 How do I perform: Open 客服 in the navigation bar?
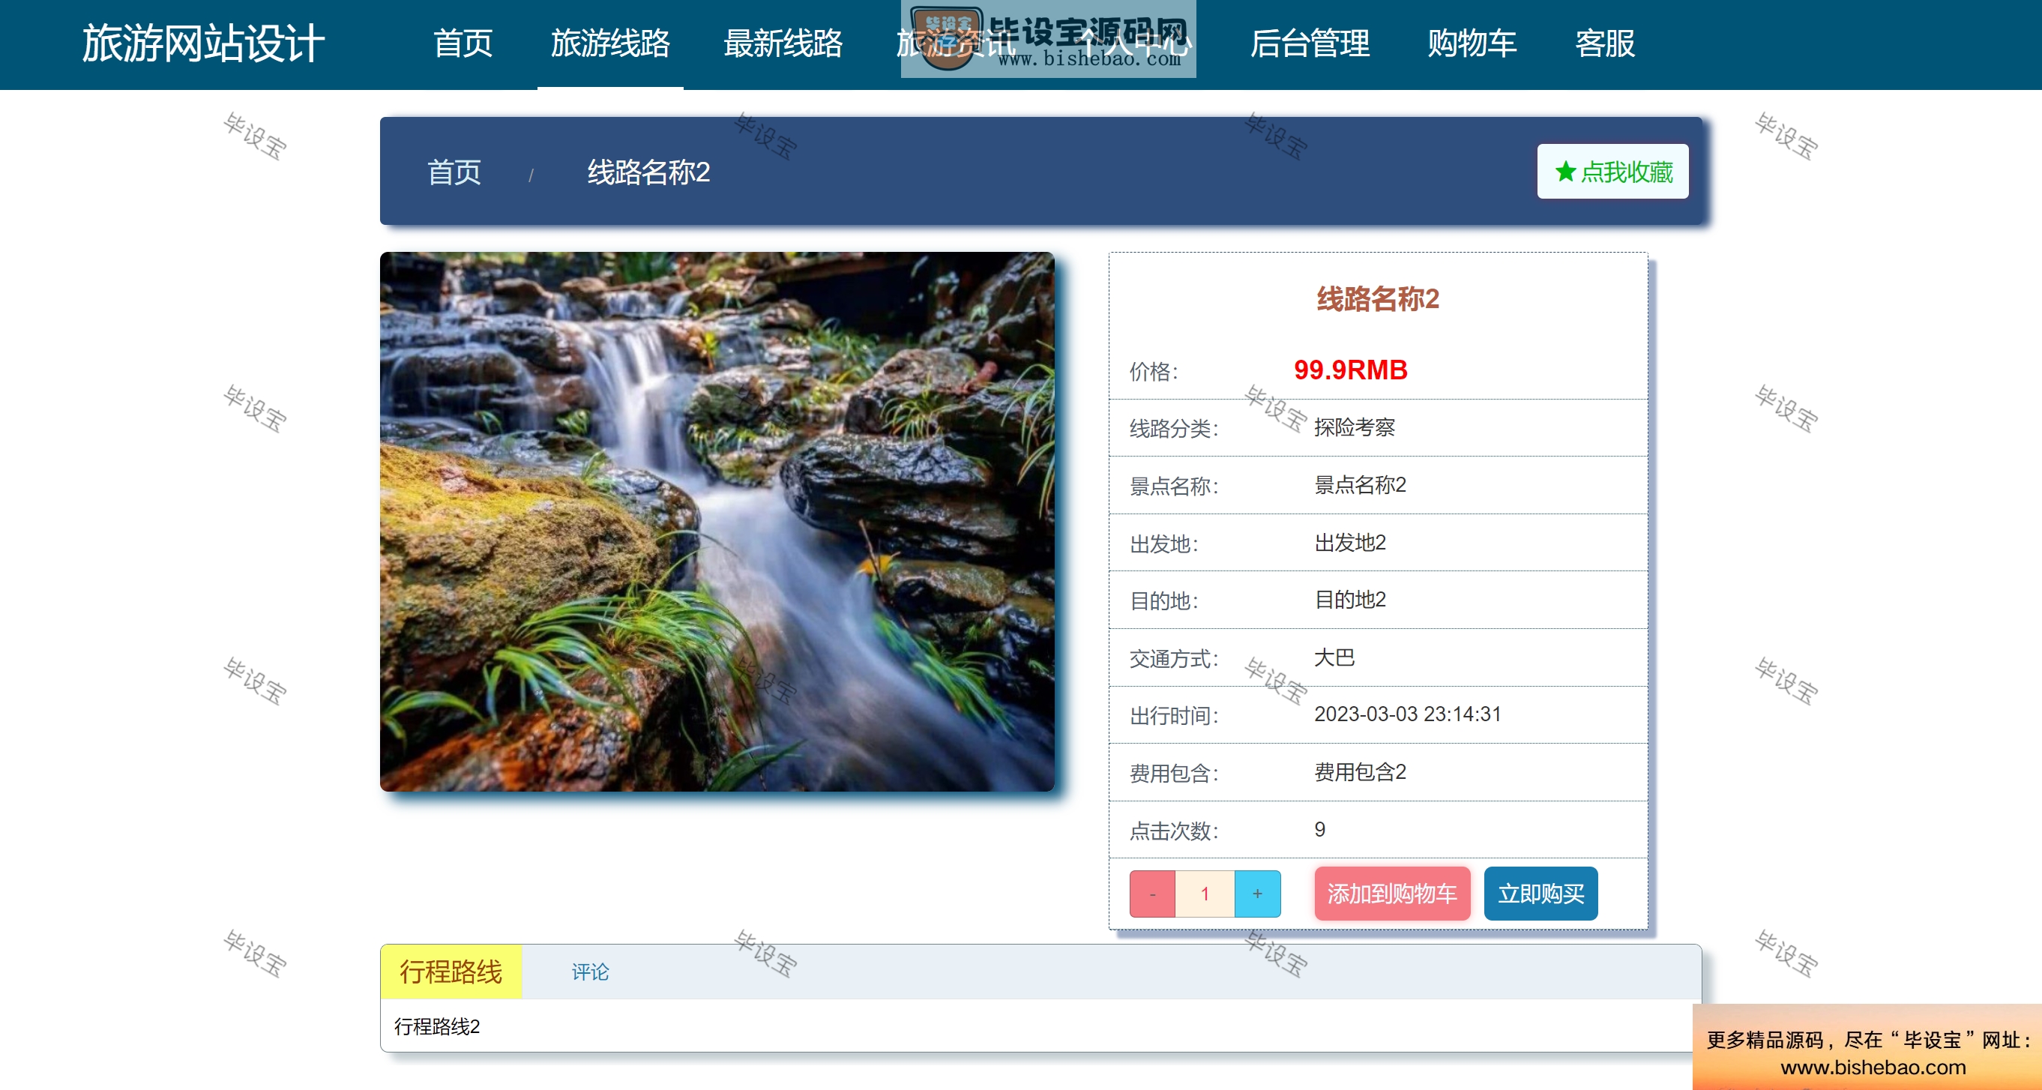pos(1604,43)
